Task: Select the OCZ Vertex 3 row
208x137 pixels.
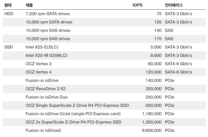Action: click(104, 64)
